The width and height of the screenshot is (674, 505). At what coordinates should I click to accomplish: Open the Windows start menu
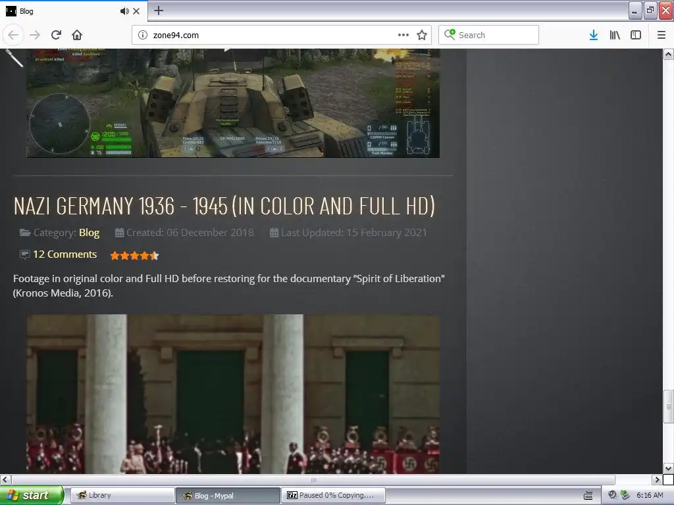point(32,495)
